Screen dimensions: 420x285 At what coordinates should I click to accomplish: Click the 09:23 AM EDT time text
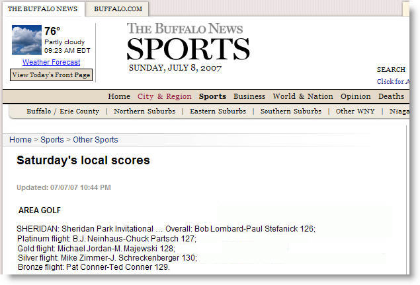click(67, 51)
